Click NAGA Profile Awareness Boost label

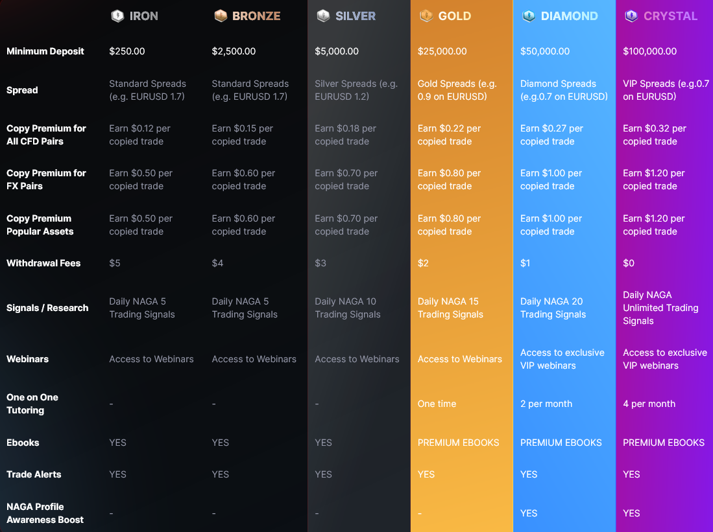tap(45, 513)
